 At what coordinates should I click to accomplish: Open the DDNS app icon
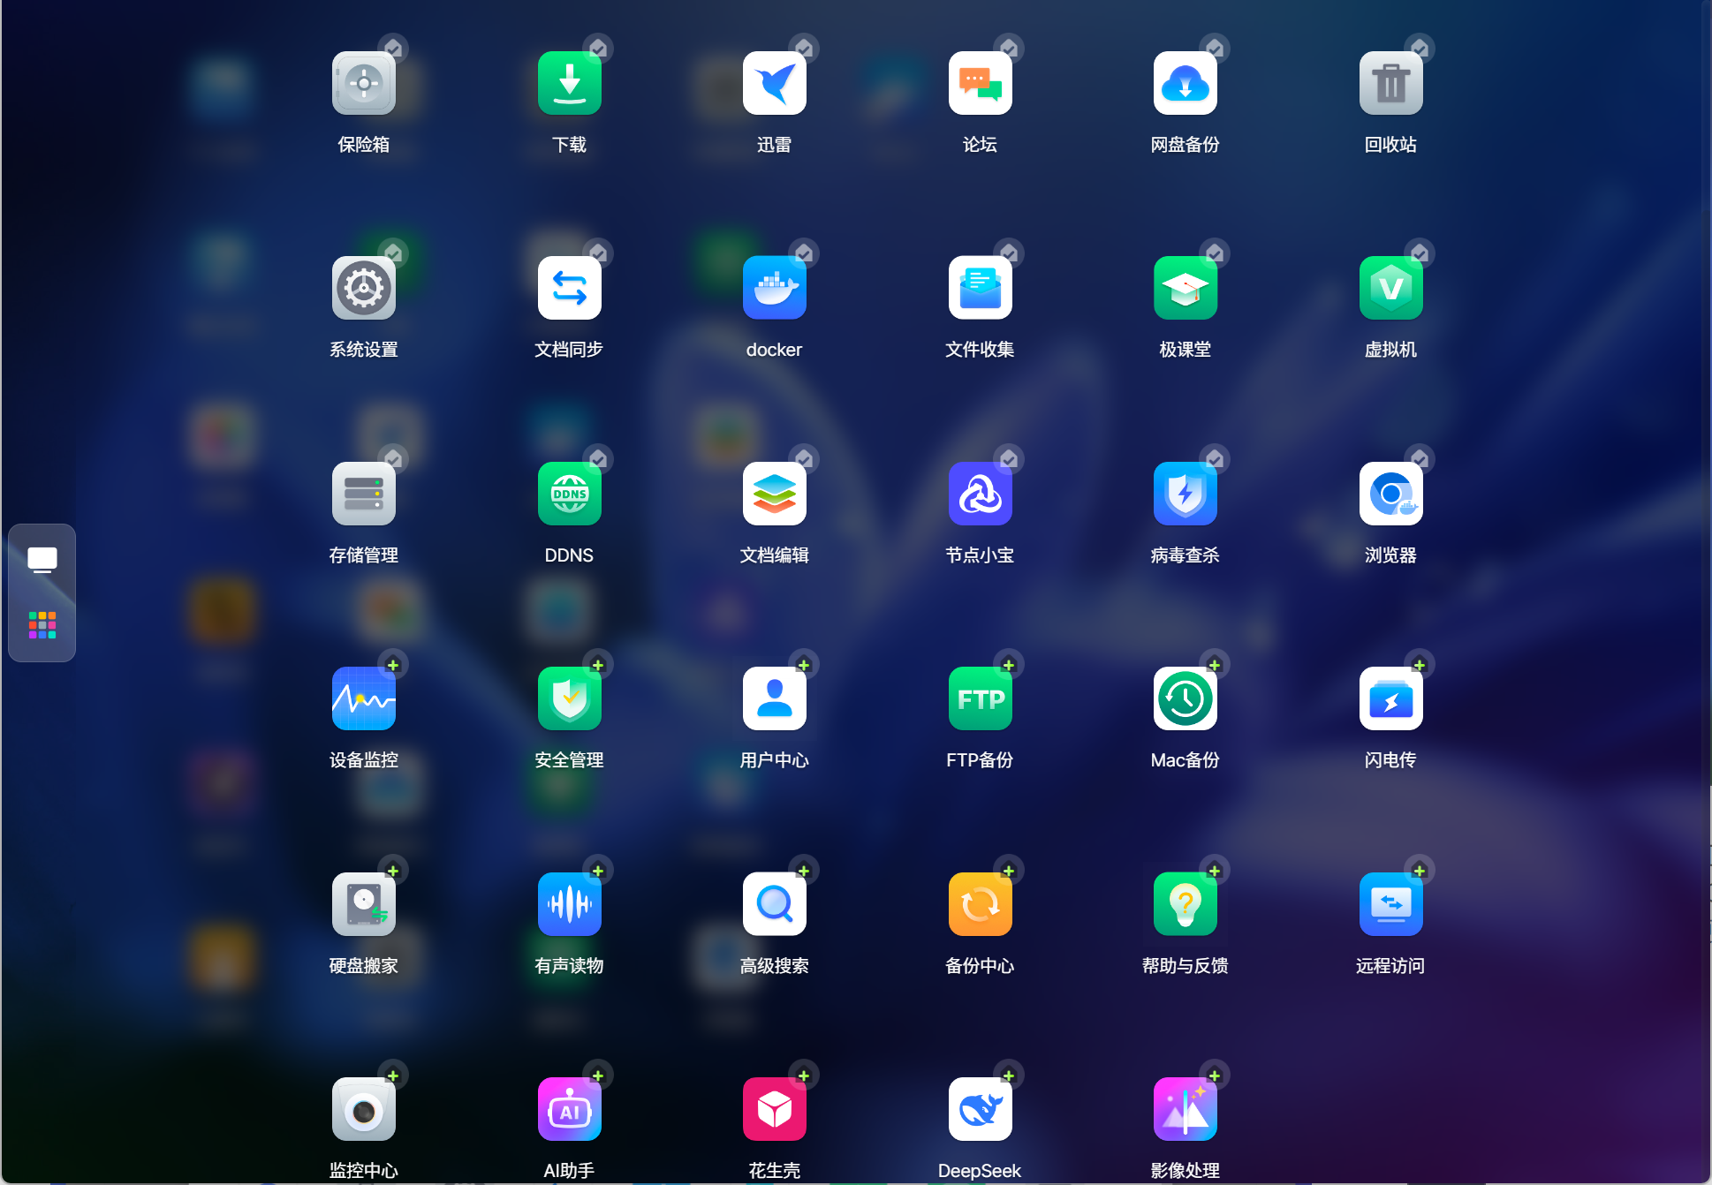(x=569, y=494)
